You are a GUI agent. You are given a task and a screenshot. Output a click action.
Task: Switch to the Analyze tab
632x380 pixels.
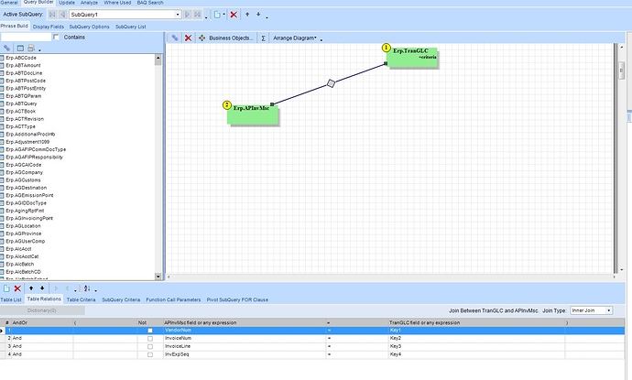(x=89, y=3)
